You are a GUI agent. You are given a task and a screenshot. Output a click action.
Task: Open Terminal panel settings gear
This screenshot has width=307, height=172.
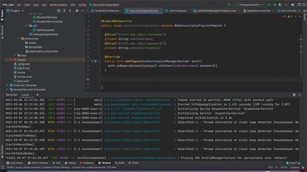pos(294,95)
